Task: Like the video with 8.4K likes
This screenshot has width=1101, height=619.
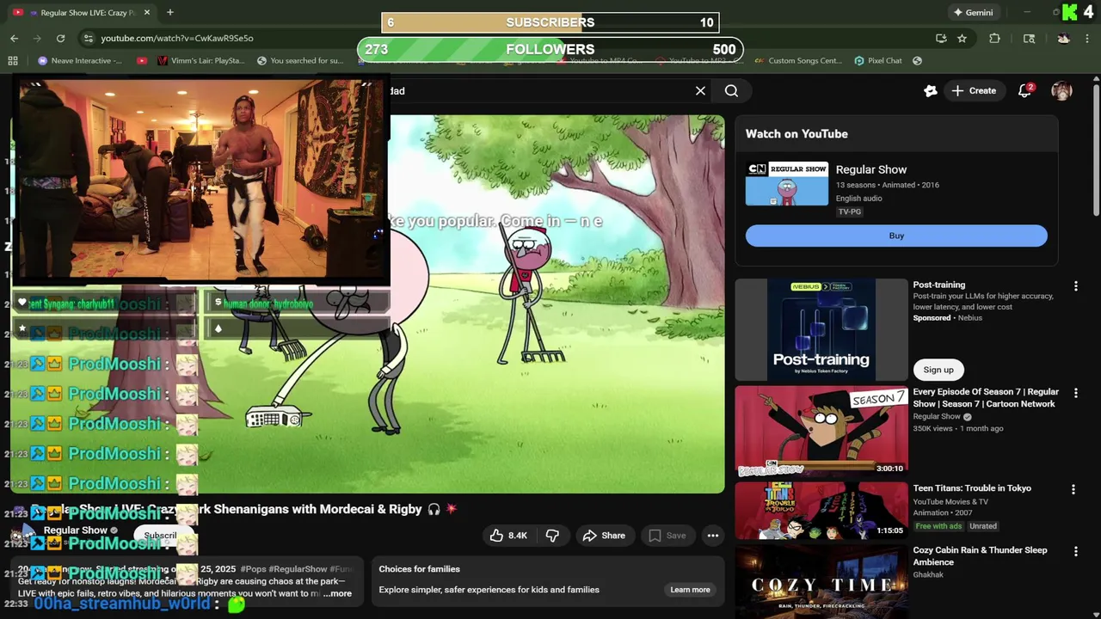Action: pyautogui.click(x=508, y=536)
